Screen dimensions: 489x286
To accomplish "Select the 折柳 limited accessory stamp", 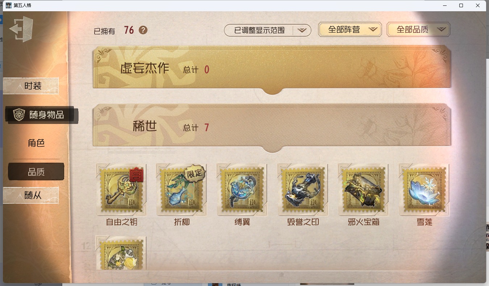I will click(182, 190).
